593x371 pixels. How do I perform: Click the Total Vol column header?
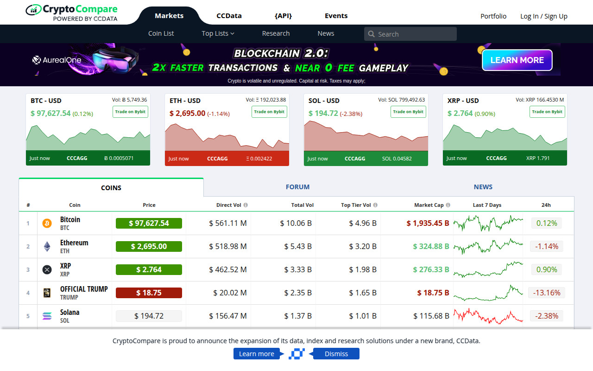302,205
